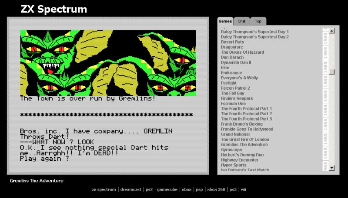This screenshot has height=198, width=348.
Task: Select Falcon Patrol 2
Action: coord(235,88)
